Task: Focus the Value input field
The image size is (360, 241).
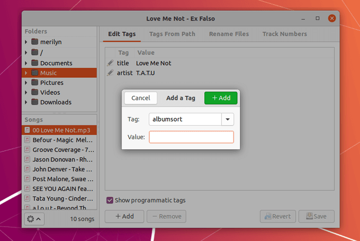Action: [191, 137]
